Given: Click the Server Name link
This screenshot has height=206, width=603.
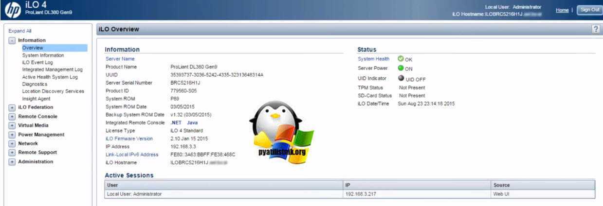Looking at the screenshot, I should pyautogui.click(x=120, y=59).
